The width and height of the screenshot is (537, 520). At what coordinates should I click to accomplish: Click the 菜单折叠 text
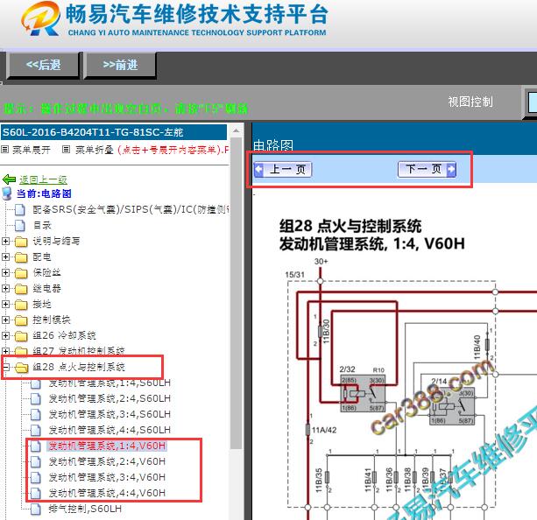pyautogui.click(x=95, y=150)
